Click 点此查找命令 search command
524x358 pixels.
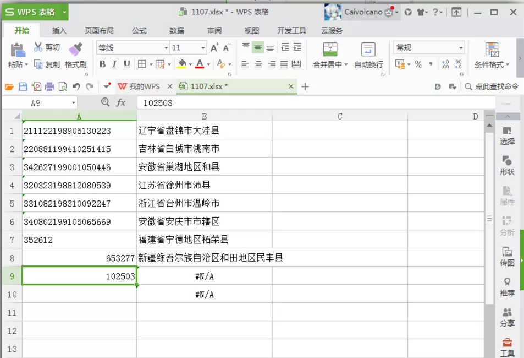pyautogui.click(x=492, y=86)
